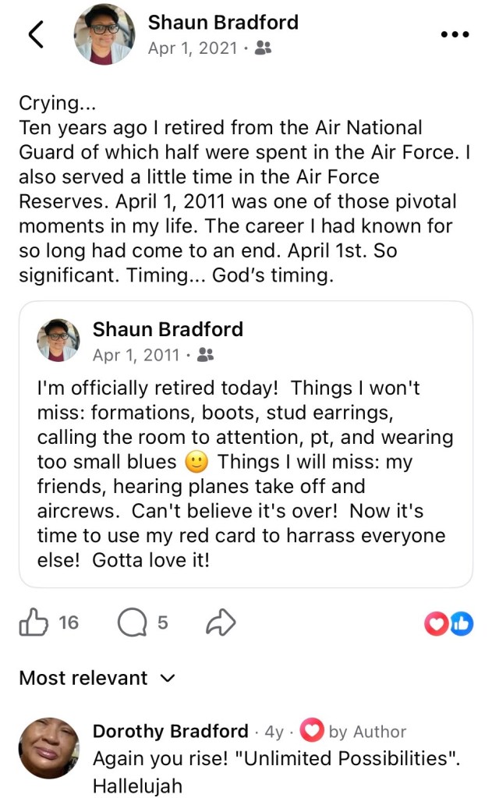Screen dimensions: 492x798
Task: Share the post using arrow icon
Action: (x=221, y=622)
